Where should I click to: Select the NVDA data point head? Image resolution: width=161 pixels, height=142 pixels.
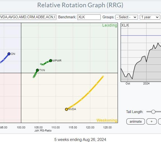pyautogui.click(x=67, y=109)
